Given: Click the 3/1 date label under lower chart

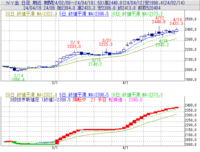Looking at the screenshot, I should click(54, 148).
